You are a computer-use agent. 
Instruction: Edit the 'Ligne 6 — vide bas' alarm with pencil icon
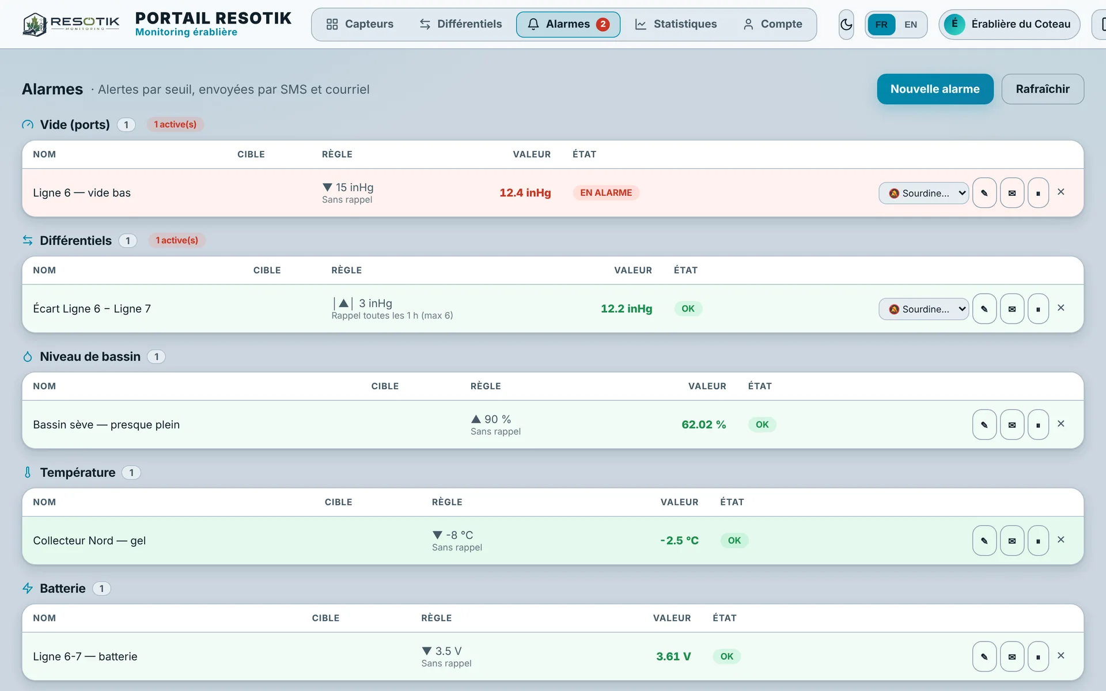click(x=984, y=193)
